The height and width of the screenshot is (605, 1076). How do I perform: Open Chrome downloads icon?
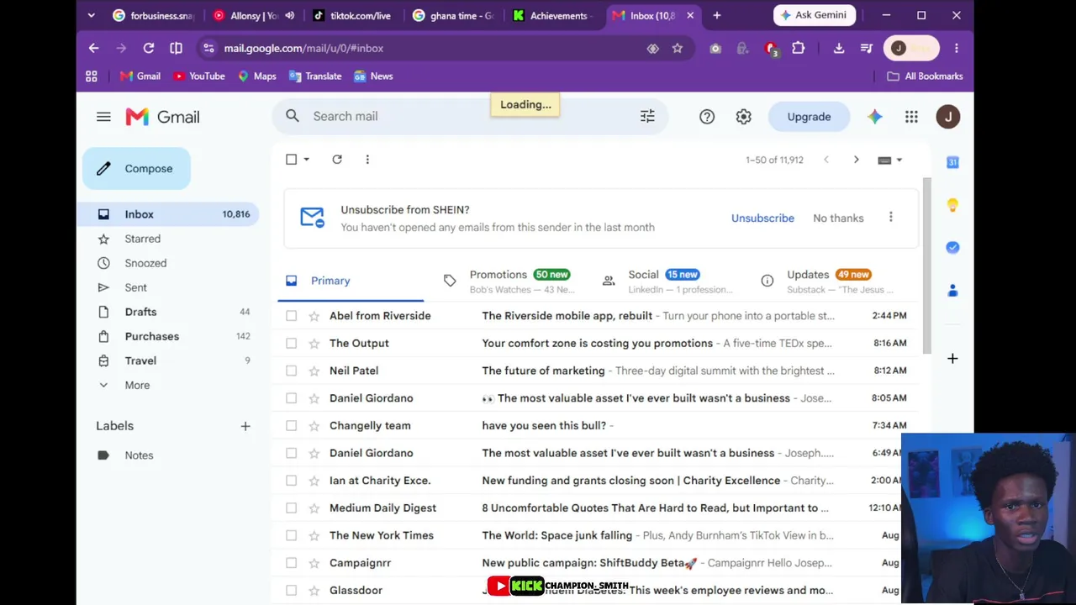(x=839, y=48)
